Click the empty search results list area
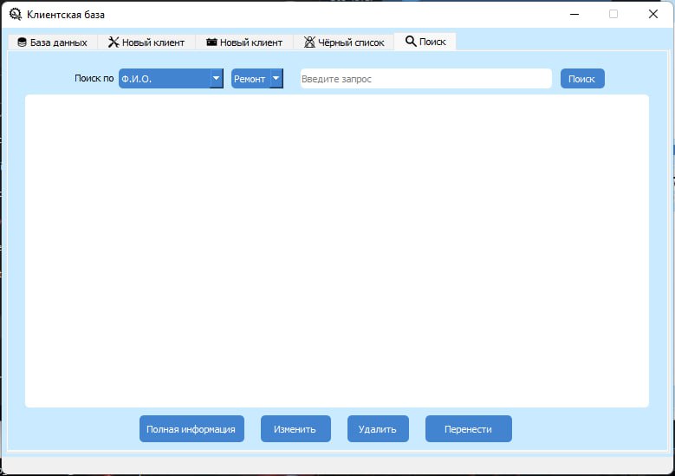 337,251
